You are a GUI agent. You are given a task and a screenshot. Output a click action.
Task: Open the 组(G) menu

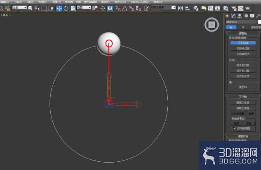pyautogui.click(x=30, y=2)
